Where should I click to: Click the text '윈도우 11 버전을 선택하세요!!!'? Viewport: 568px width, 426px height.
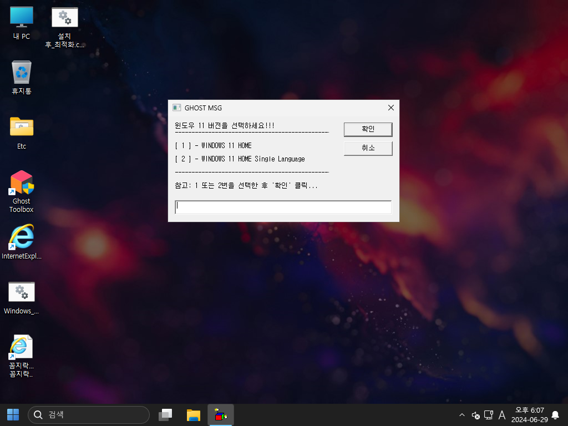coord(225,126)
